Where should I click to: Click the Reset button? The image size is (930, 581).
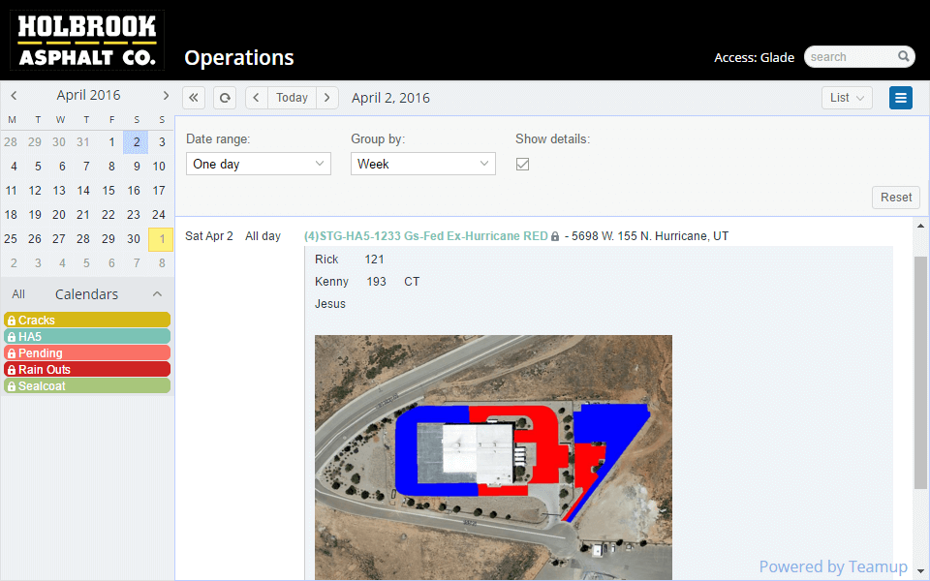(895, 198)
